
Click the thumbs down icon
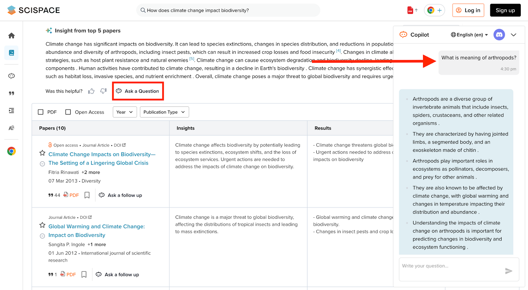(103, 91)
